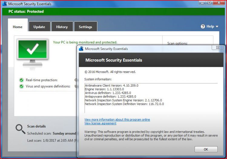This screenshot has height=159, width=227.
Task: Select Network Inspection System Engine Version line
Action: pyautogui.click(x=123, y=100)
